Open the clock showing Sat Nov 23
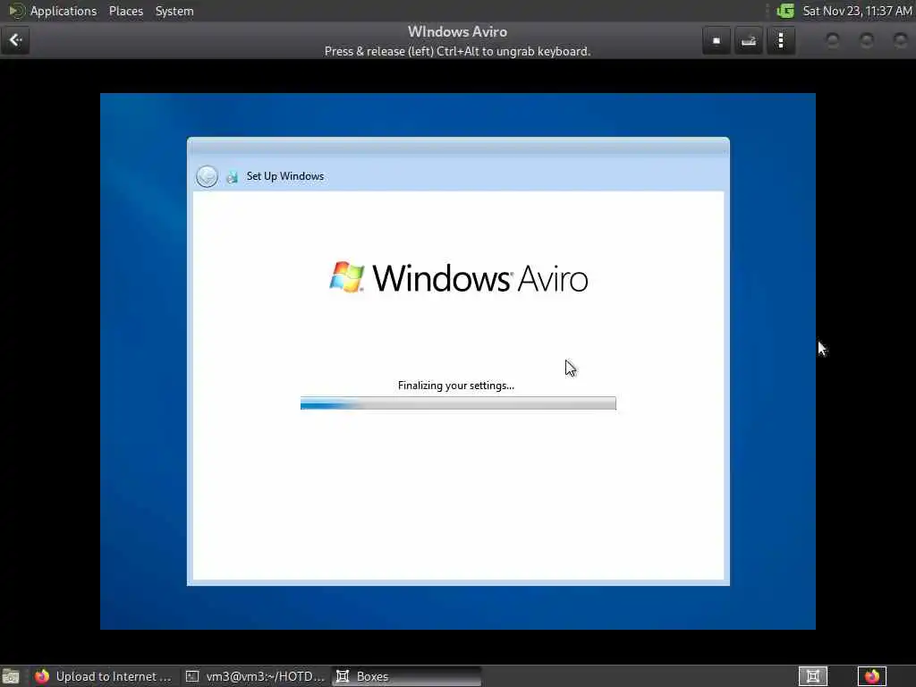 click(x=857, y=11)
